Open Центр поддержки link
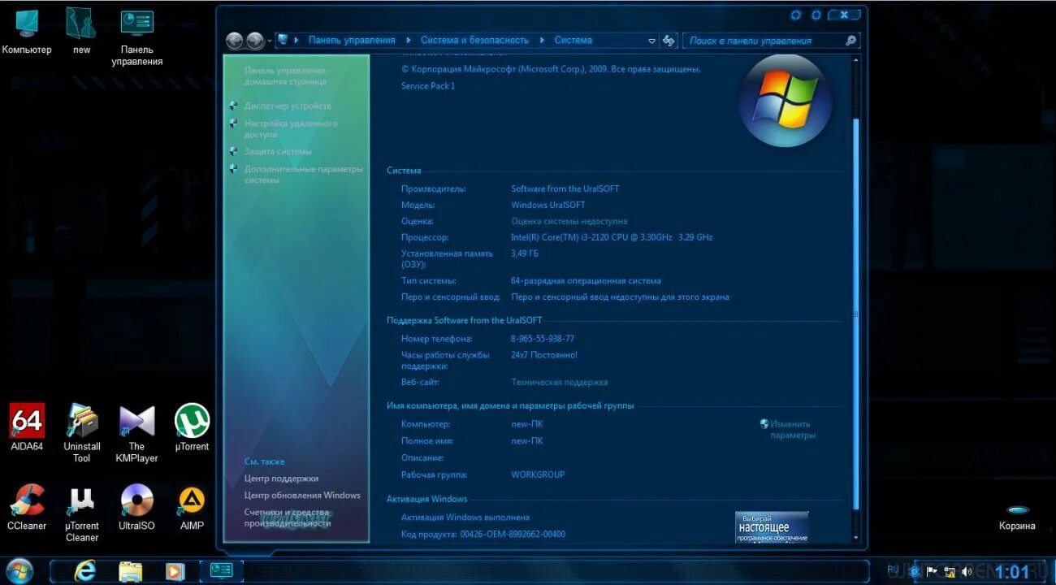This screenshot has width=1056, height=585. pos(281,479)
